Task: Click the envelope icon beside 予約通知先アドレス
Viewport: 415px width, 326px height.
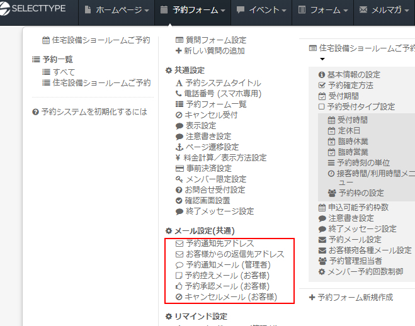Action: [179, 243]
